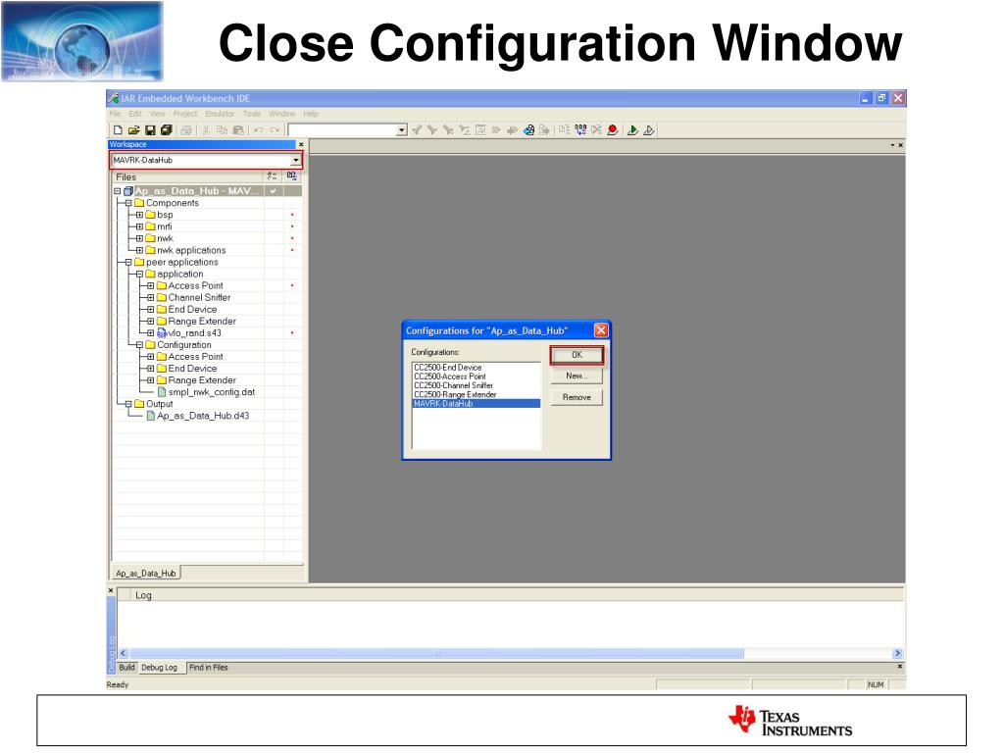Click the toolbar search text field
Image resolution: width=1004 pixels, height=753 pixels.
coord(342,130)
